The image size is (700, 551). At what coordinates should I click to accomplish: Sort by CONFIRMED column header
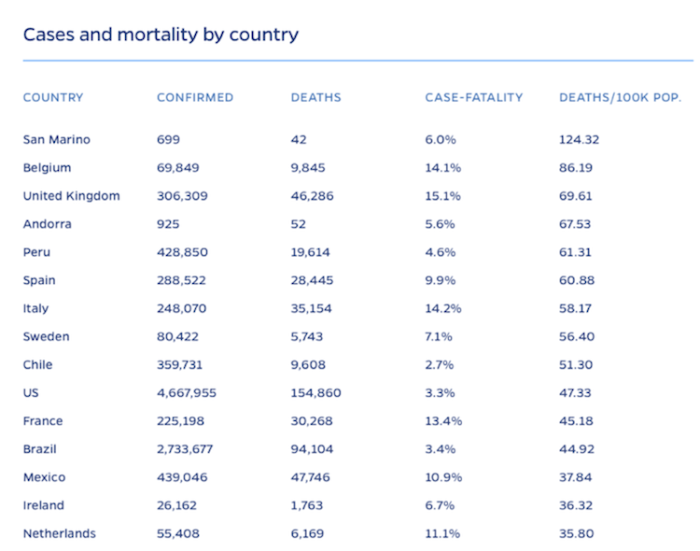195,97
